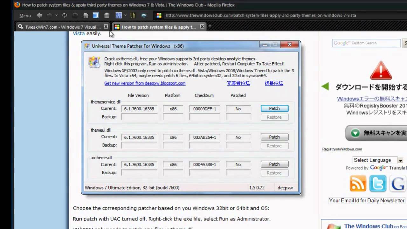
Task: Click the themeui.dll checksum 002AB254-1
Action: pos(204,137)
